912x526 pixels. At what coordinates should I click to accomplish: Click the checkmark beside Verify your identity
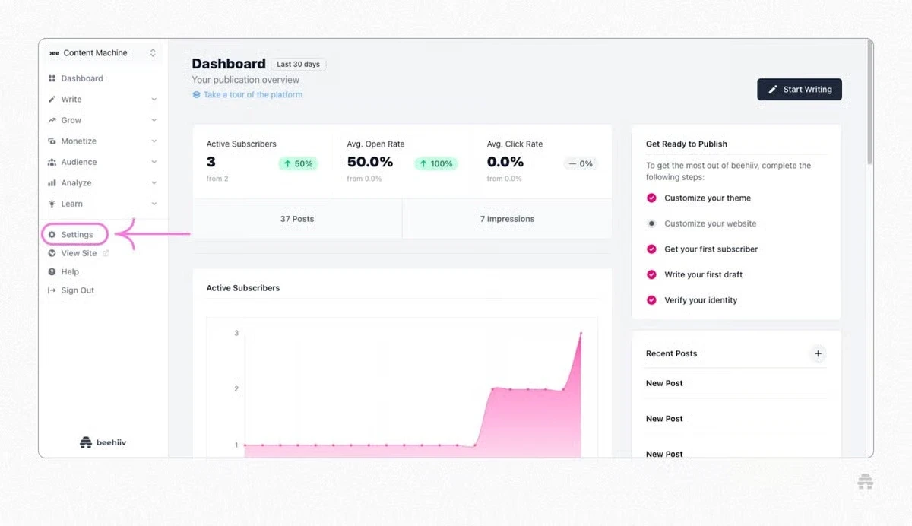click(651, 300)
